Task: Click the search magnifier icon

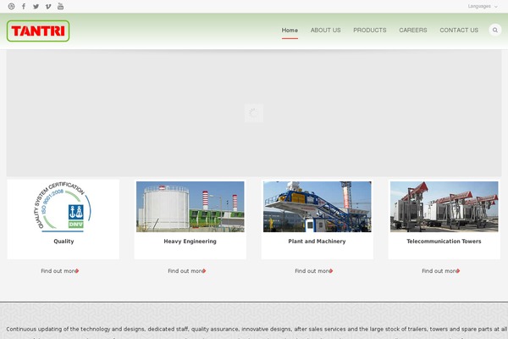Action: click(495, 31)
